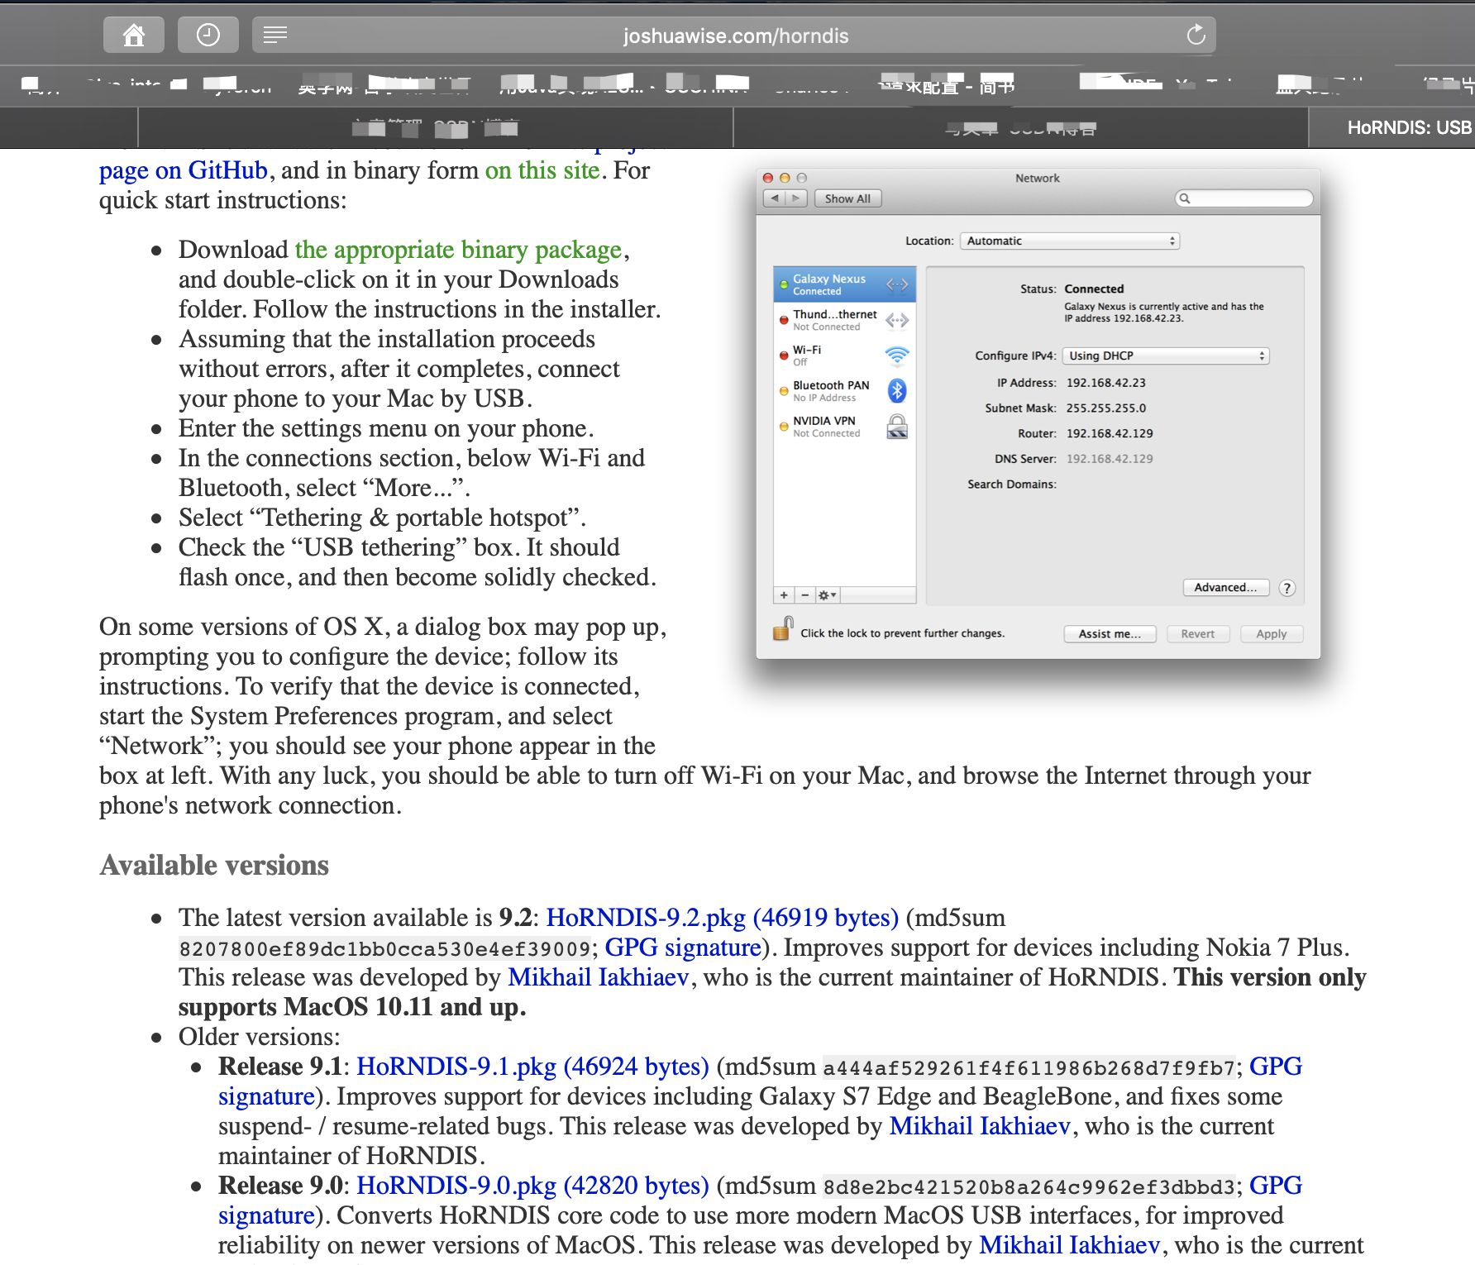1475x1265 pixels.
Task: Click the md5sum a444af529261f4f611986b268d7f9fb7
Action: (x=1029, y=1068)
